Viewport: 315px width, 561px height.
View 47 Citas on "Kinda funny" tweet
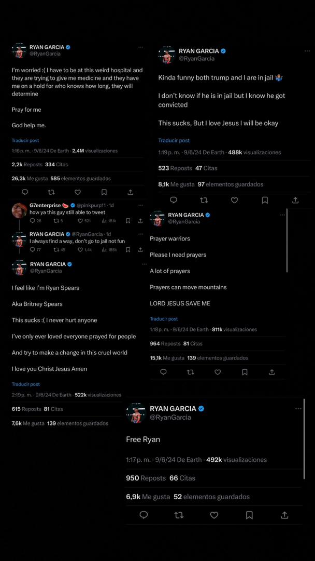206,168
